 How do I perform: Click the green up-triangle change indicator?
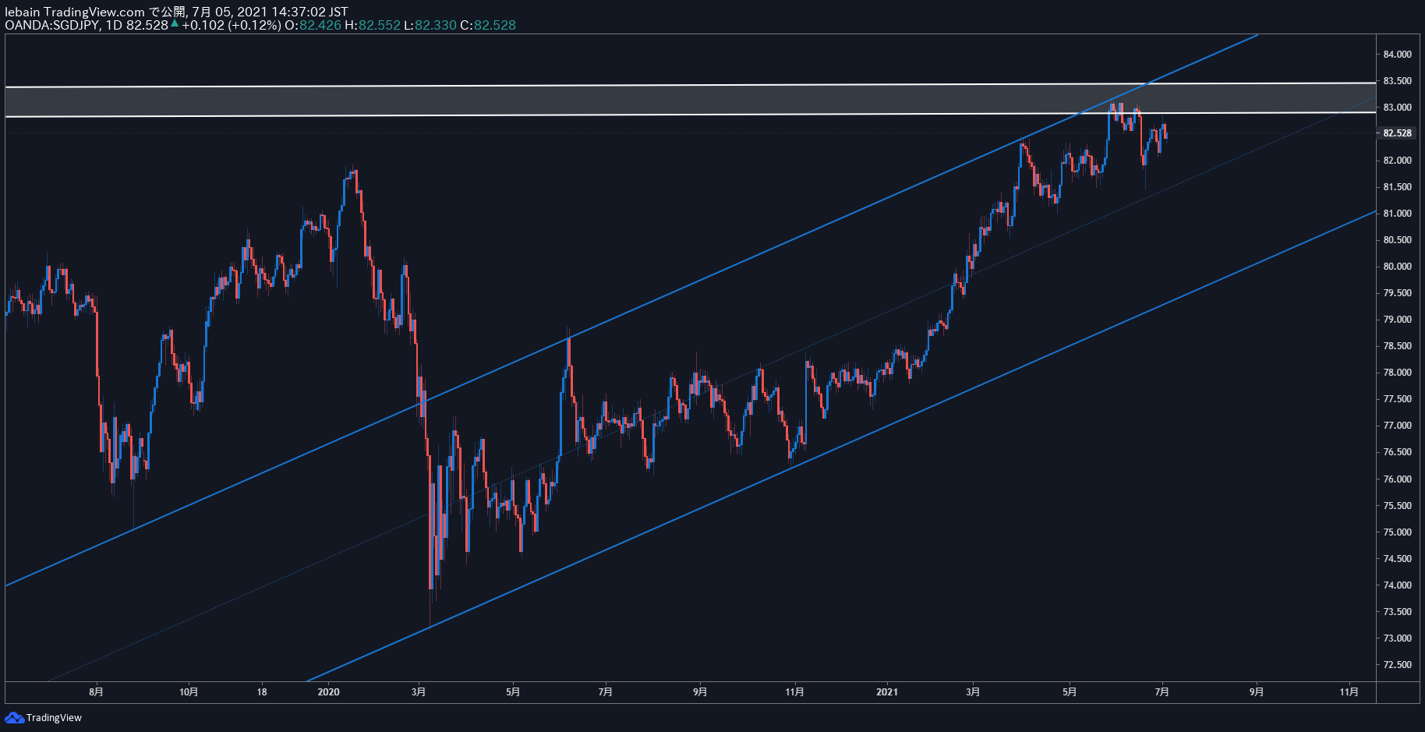pos(175,24)
